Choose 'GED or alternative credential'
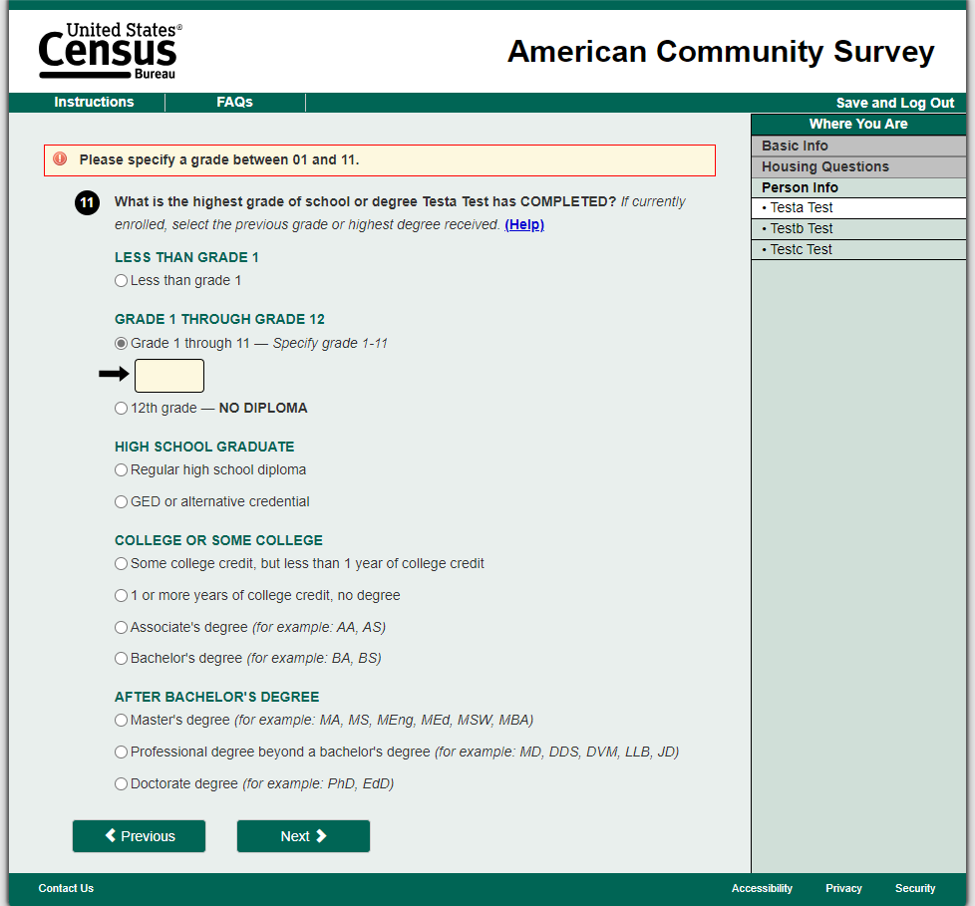975x906 pixels. [122, 502]
